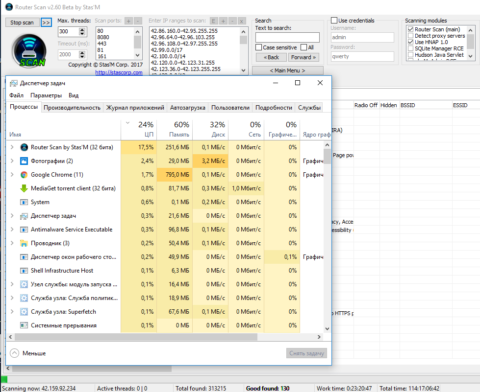Click the Проводник folder icon

coord(24,243)
